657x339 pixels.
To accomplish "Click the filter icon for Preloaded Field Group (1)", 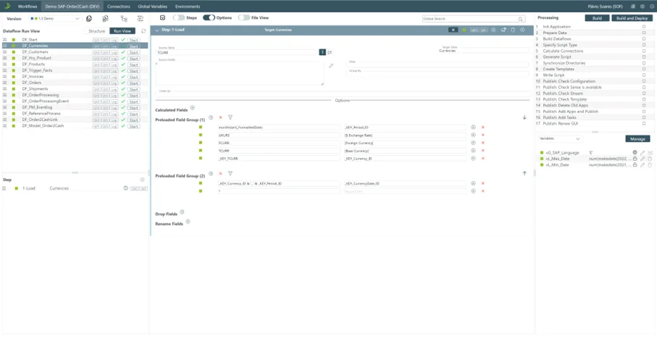I will [x=230, y=117].
